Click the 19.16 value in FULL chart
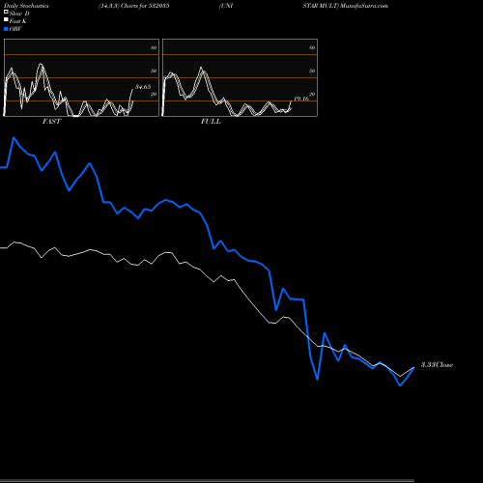Screen dimensions: 483x483 [301, 99]
